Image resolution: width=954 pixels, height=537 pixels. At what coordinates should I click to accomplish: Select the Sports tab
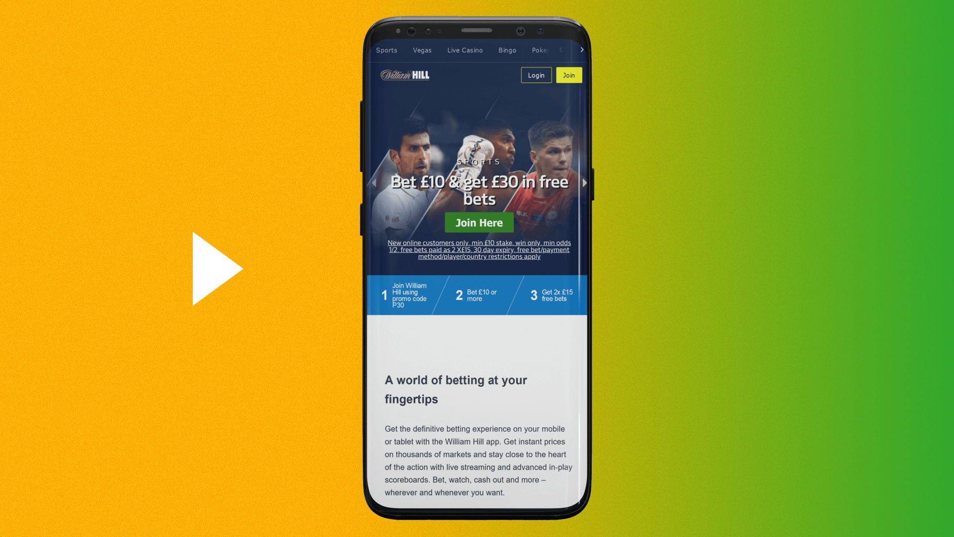coord(387,49)
